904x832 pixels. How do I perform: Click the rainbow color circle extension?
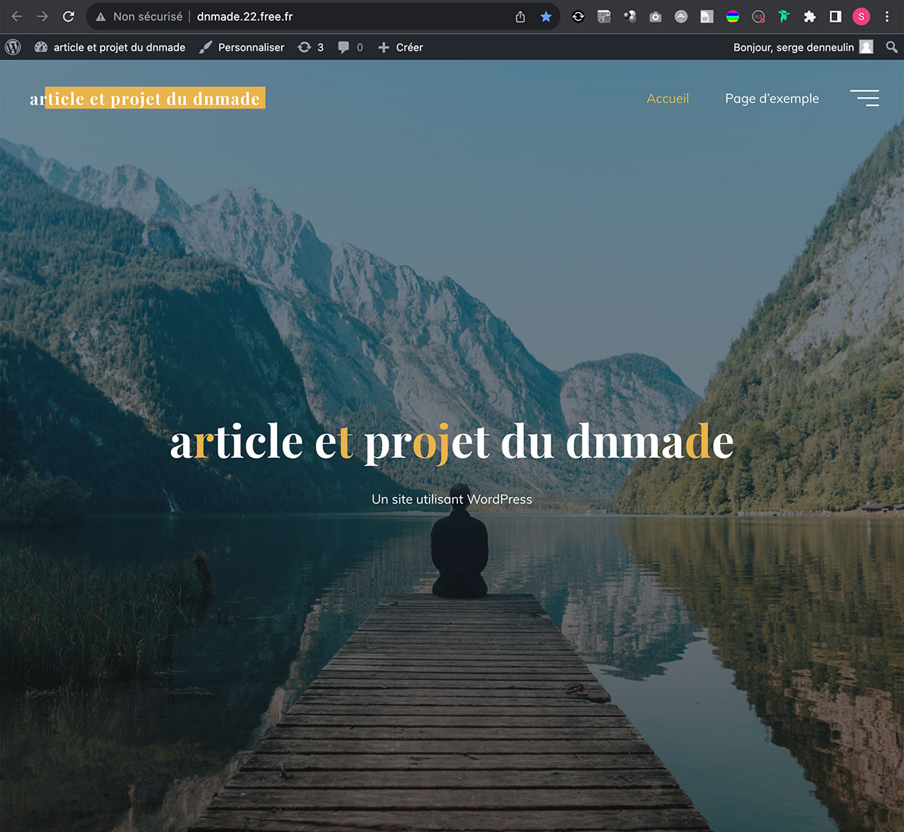(x=732, y=17)
